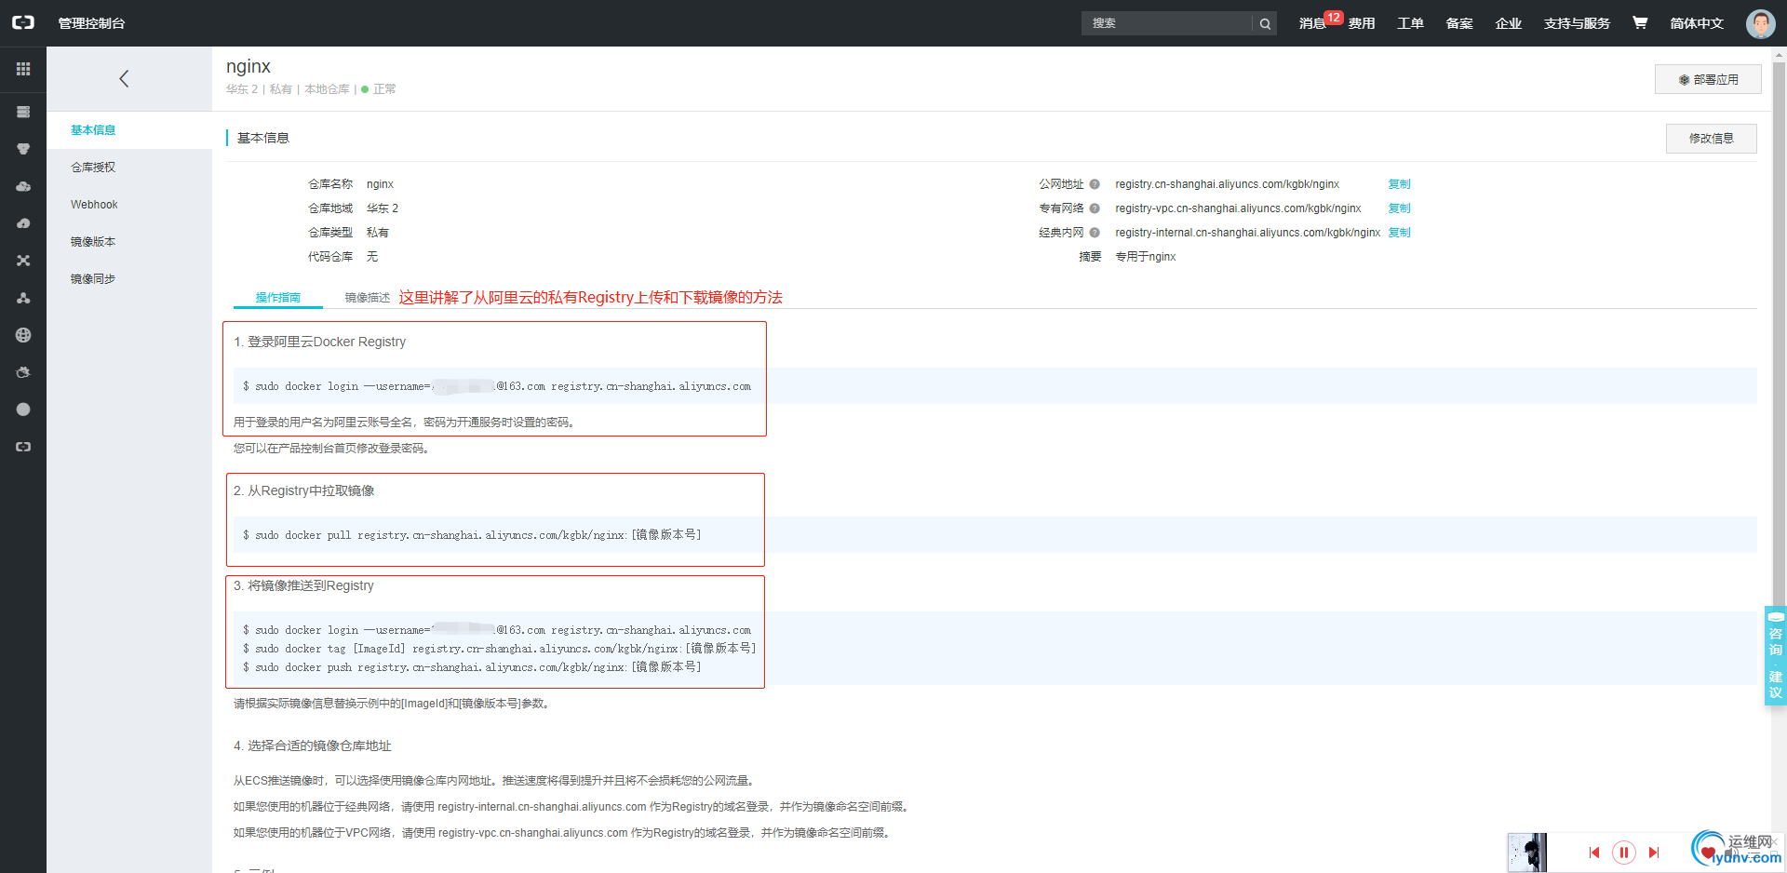
Task: Skip to next track in player
Action: (x=1654, y=853)
